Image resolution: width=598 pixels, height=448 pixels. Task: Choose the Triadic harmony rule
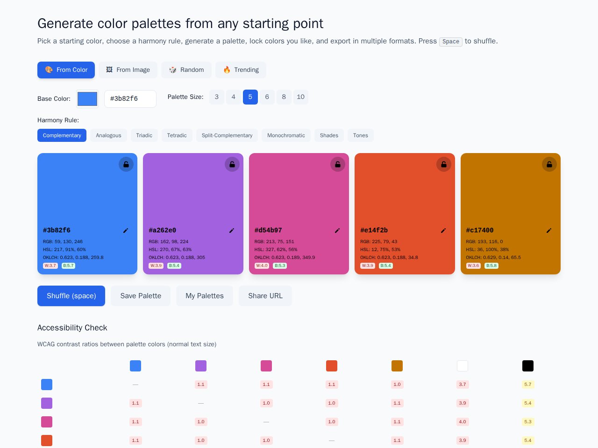[144, 135]
